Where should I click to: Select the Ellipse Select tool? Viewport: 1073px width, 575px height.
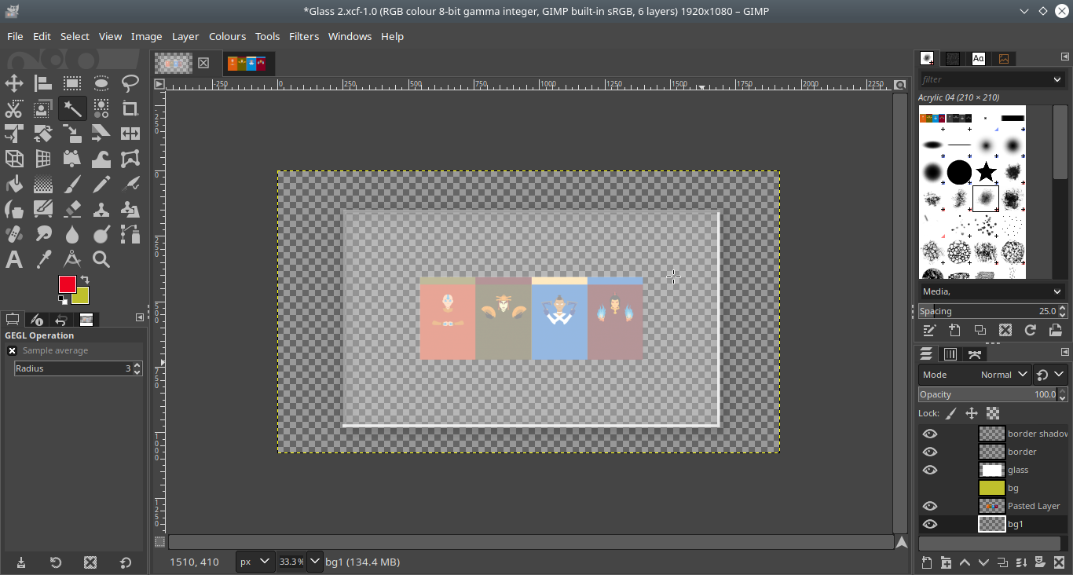click(x=101, y=83)
